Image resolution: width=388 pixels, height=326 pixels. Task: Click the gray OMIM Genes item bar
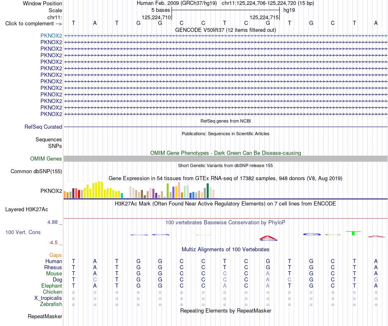pos(225,159)
